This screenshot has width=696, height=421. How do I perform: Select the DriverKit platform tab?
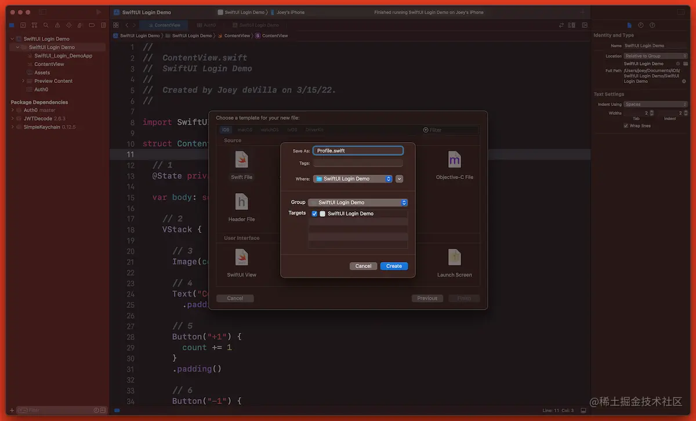(314, 130)
